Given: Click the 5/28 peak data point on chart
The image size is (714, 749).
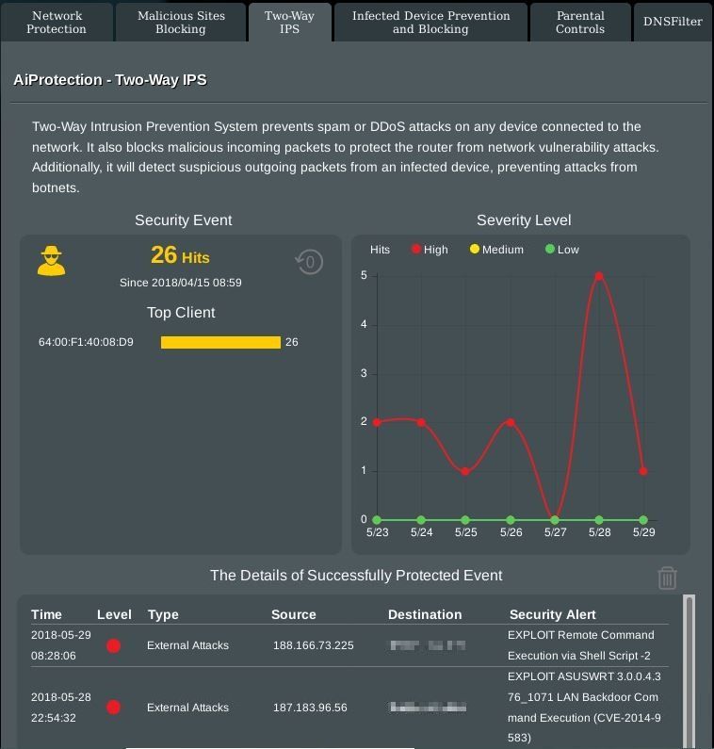Looking at the screenshot, I should point(599,277).
